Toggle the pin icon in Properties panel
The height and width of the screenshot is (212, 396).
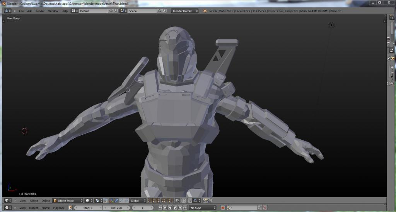(x=389, y=58)
